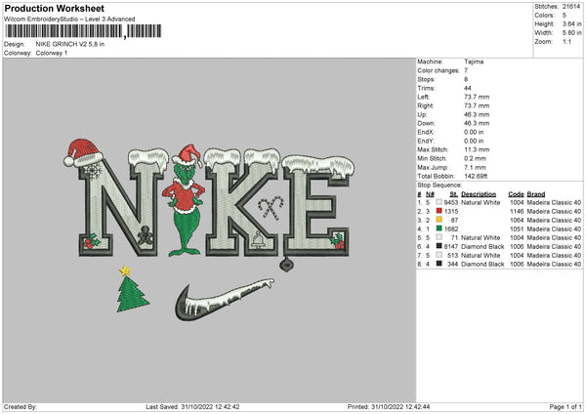Click the Min Stitch value "0.2 mm"
586x414 pixels.
[x=475, y=158]
